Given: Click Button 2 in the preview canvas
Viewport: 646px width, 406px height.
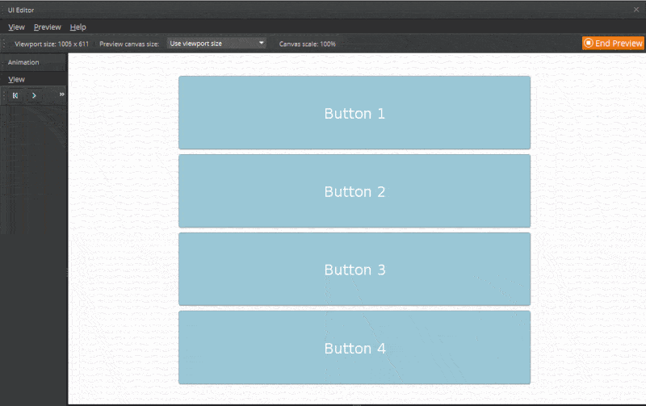Looking at the screenshot, I should [354, 191].
